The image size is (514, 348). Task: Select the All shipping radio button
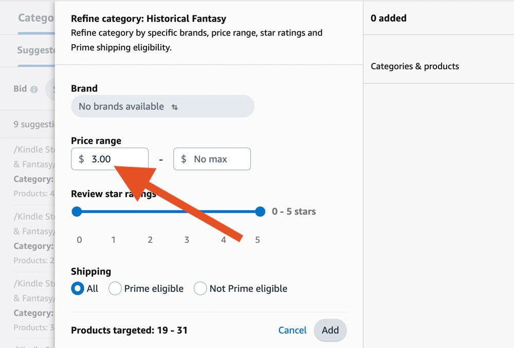tap(78, 288)
